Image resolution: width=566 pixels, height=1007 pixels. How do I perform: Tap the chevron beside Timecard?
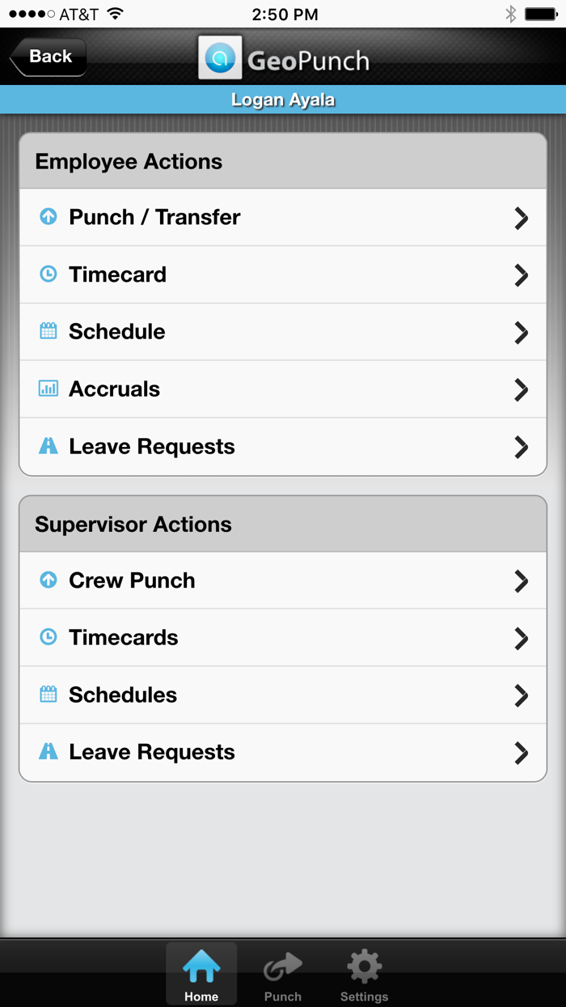(522, 274)
